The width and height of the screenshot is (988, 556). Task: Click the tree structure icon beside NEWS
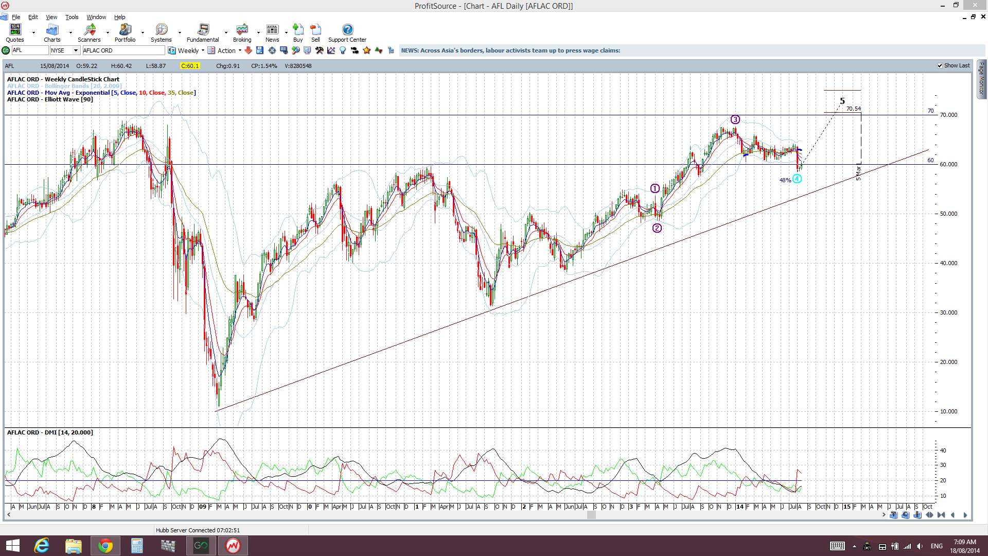391,50
